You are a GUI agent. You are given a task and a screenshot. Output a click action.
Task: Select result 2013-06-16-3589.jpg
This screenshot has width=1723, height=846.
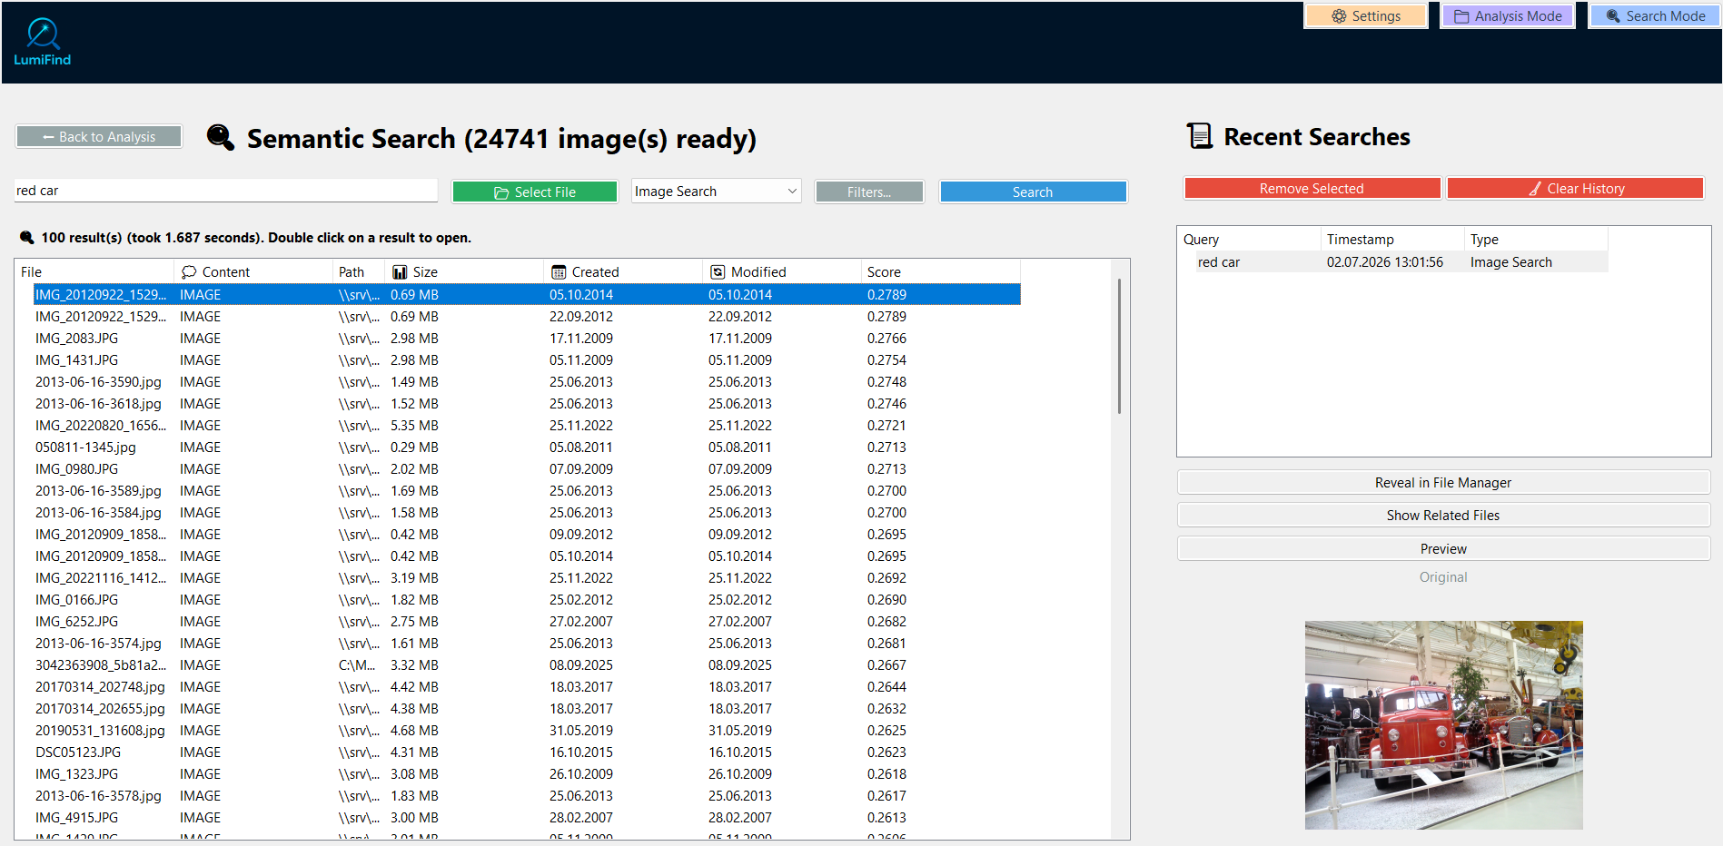[x=527, y=491]
